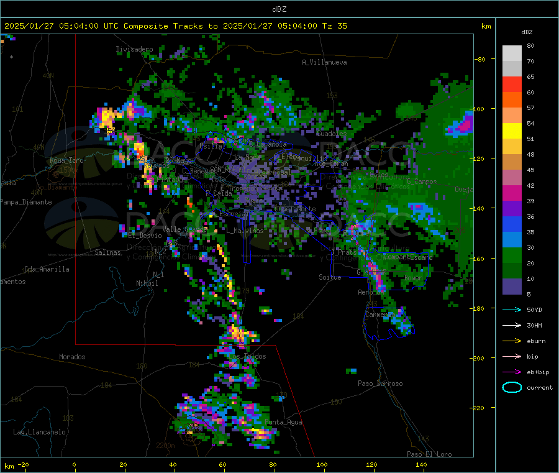The image size is (559, 473).
Task: Pick the dark blue 35-36 dBZ color band
Action: pyautogui.click(x=512, y=224)
